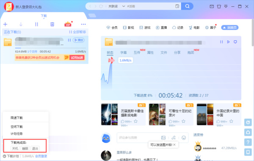
Task: Star the 历届奥斯卡最佳摄影奖电影 card
Action: click(x=135, y=121)
